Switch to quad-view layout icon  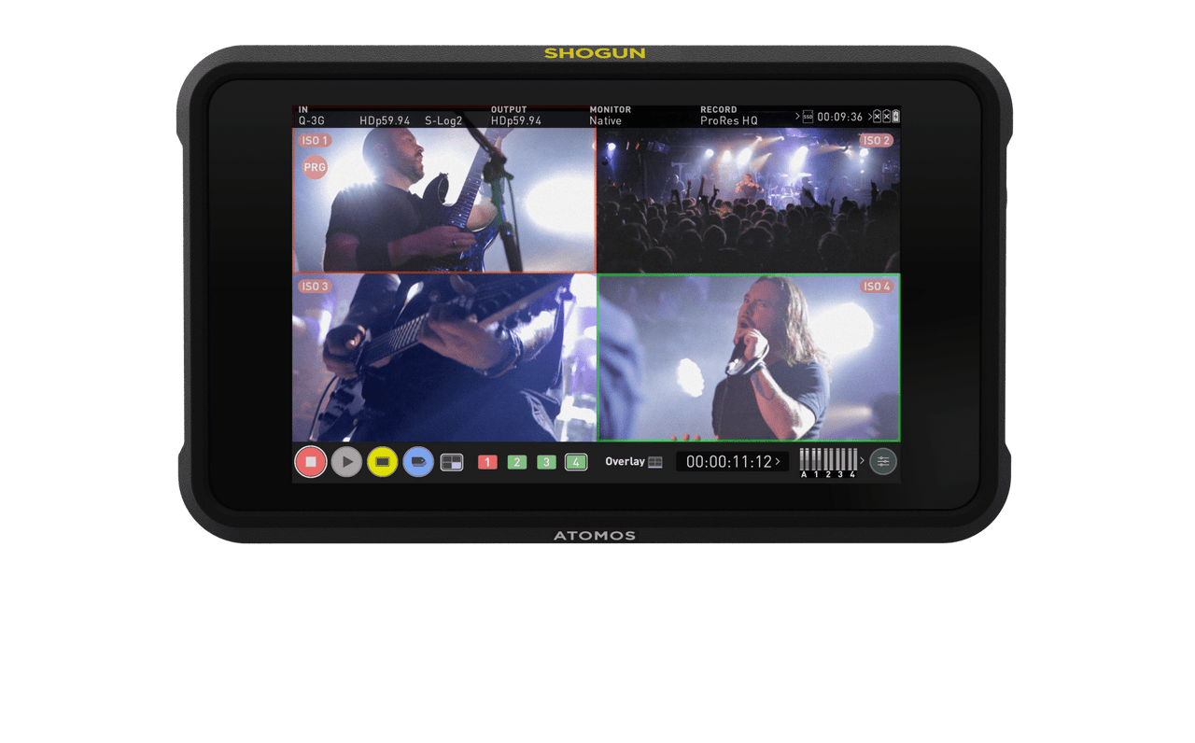(x=452, y=462)
